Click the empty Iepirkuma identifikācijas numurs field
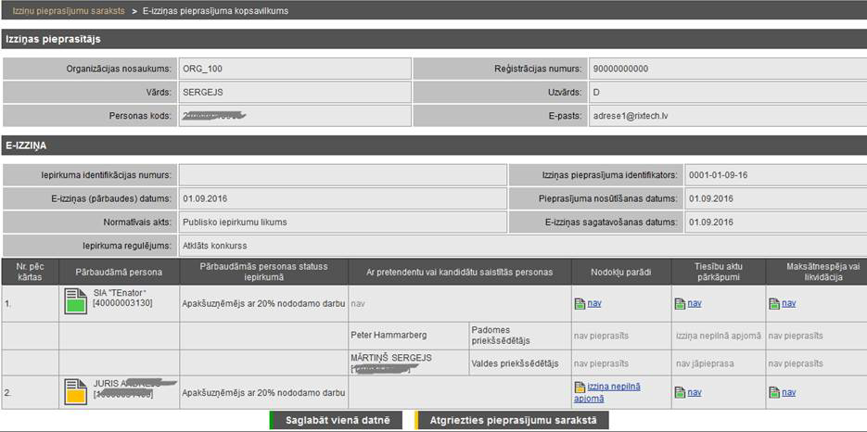 pyautogui.click(x=342, y=175)
